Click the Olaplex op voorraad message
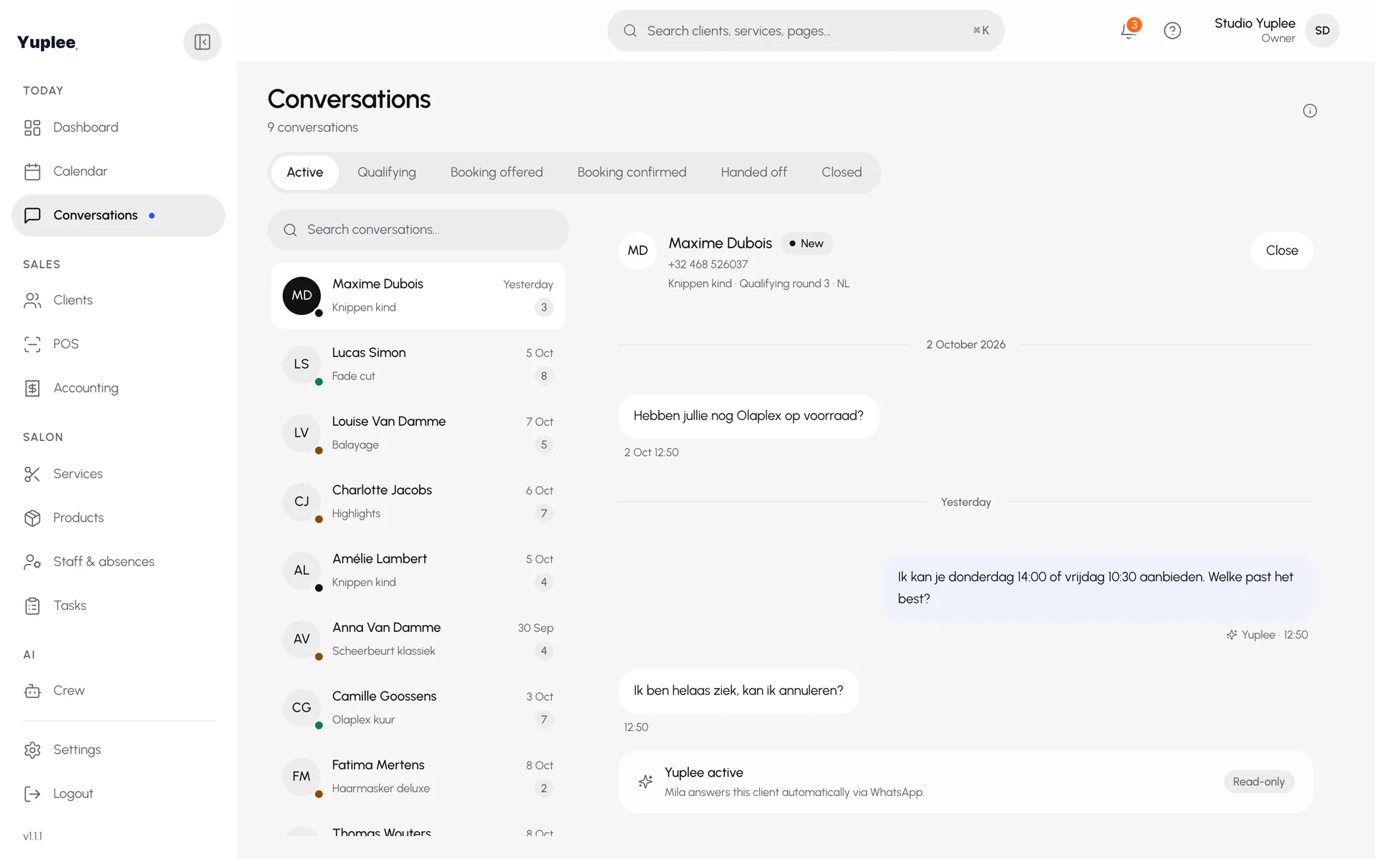This screenshot has width=1375, height=859. [748, 416]
